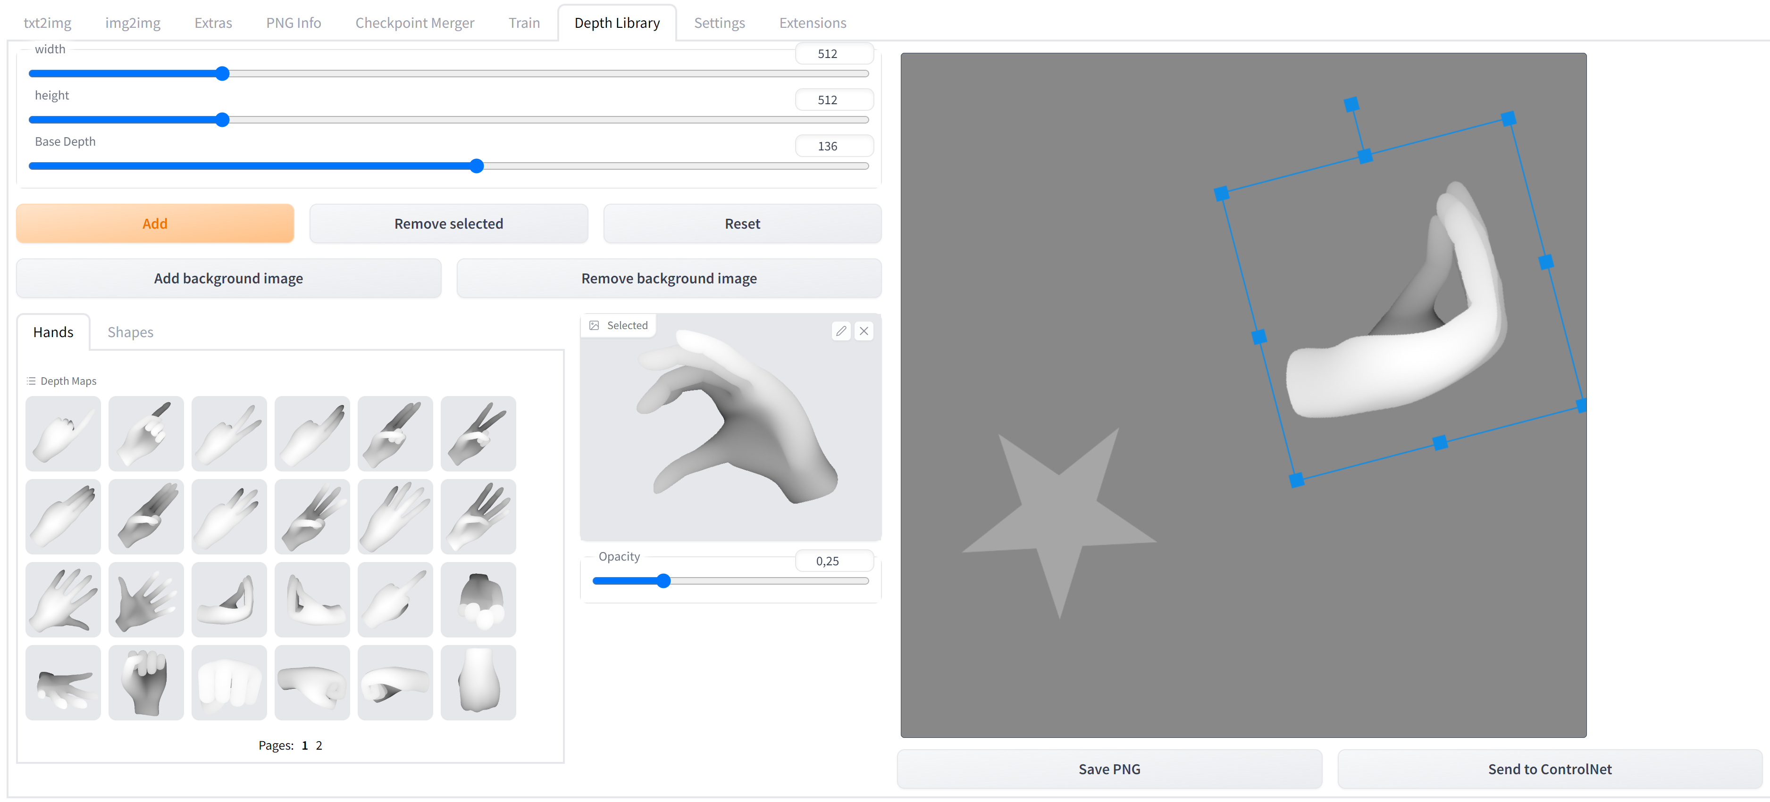Select the top-left pointing hand thumbnail
The image size is (1770, 802).
coord(63,433)
